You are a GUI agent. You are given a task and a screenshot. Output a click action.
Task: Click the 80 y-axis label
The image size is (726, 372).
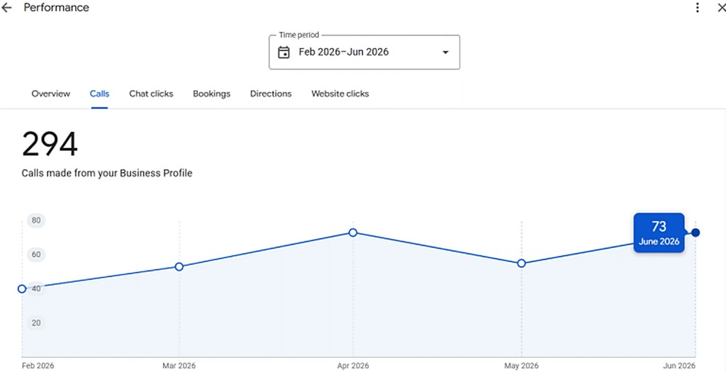tap(36, 220)
